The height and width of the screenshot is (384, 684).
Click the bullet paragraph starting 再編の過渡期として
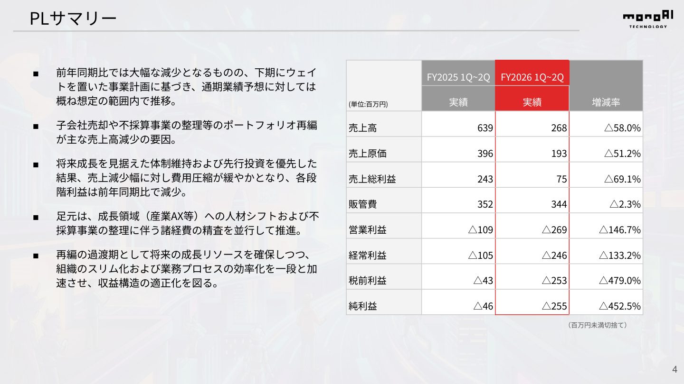tap(186, 270)
